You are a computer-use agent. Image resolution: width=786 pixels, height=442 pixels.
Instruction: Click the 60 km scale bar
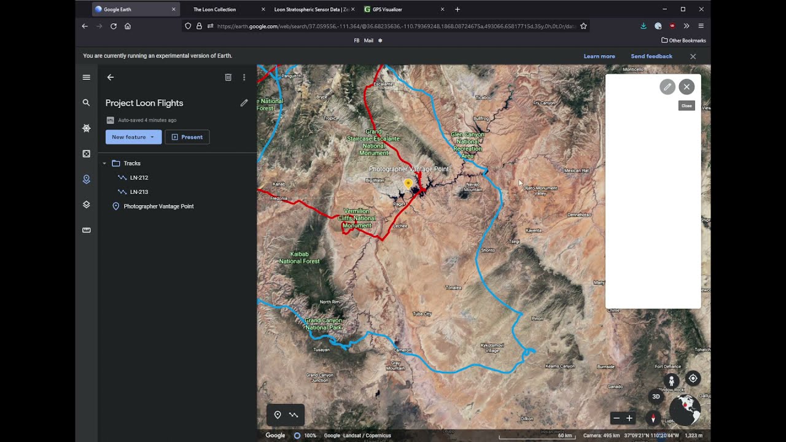tap(536, 436)
